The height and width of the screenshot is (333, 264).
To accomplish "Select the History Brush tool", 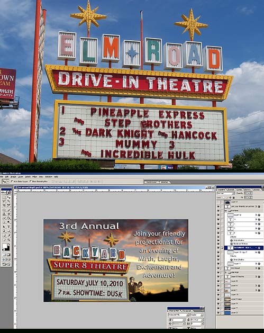I will [x=8, y=214].
